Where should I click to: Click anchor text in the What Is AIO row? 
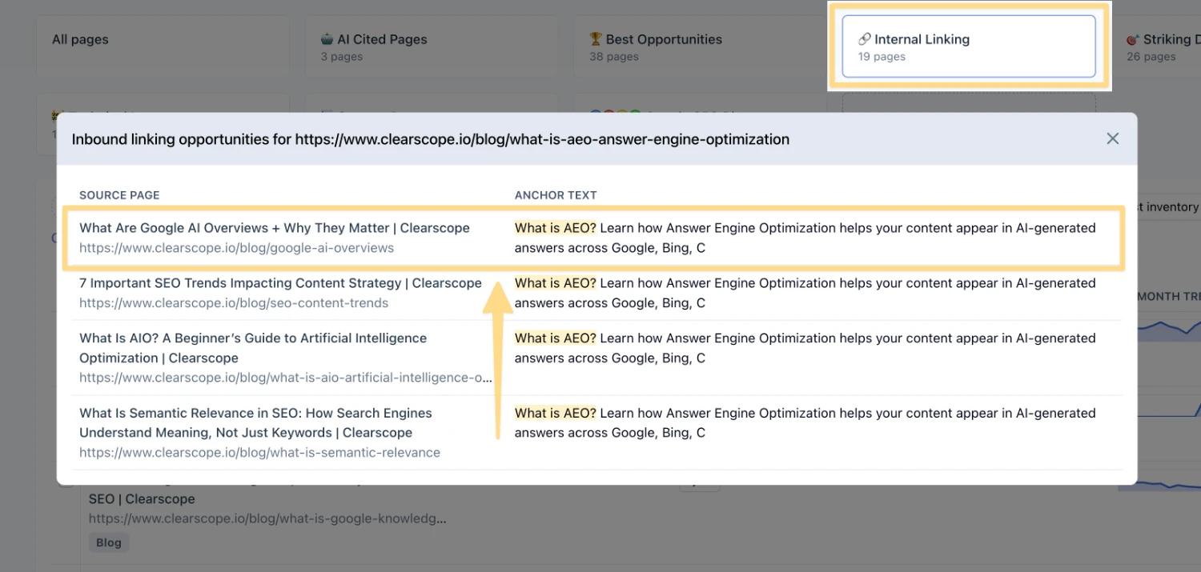(x=805, y=348)
